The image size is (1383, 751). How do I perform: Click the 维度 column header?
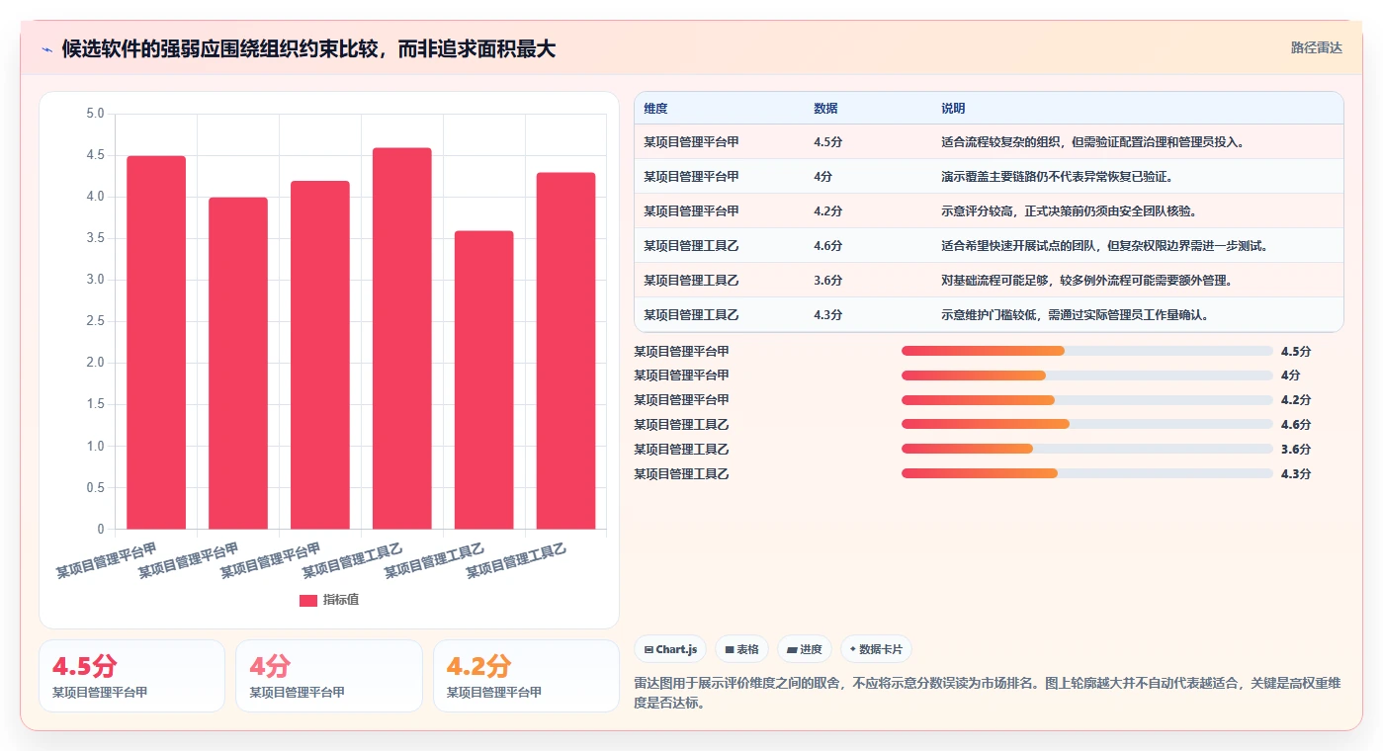point(655,109)
